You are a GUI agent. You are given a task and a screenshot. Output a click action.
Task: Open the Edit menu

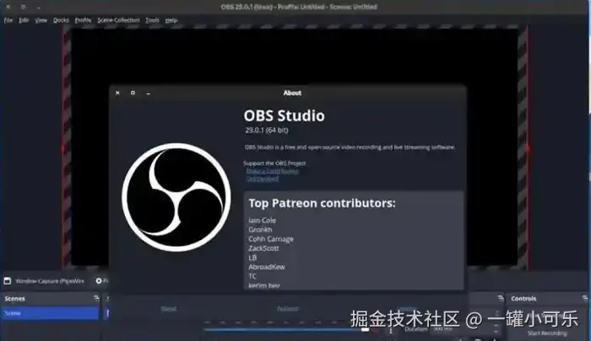click(x=24, y=20)
